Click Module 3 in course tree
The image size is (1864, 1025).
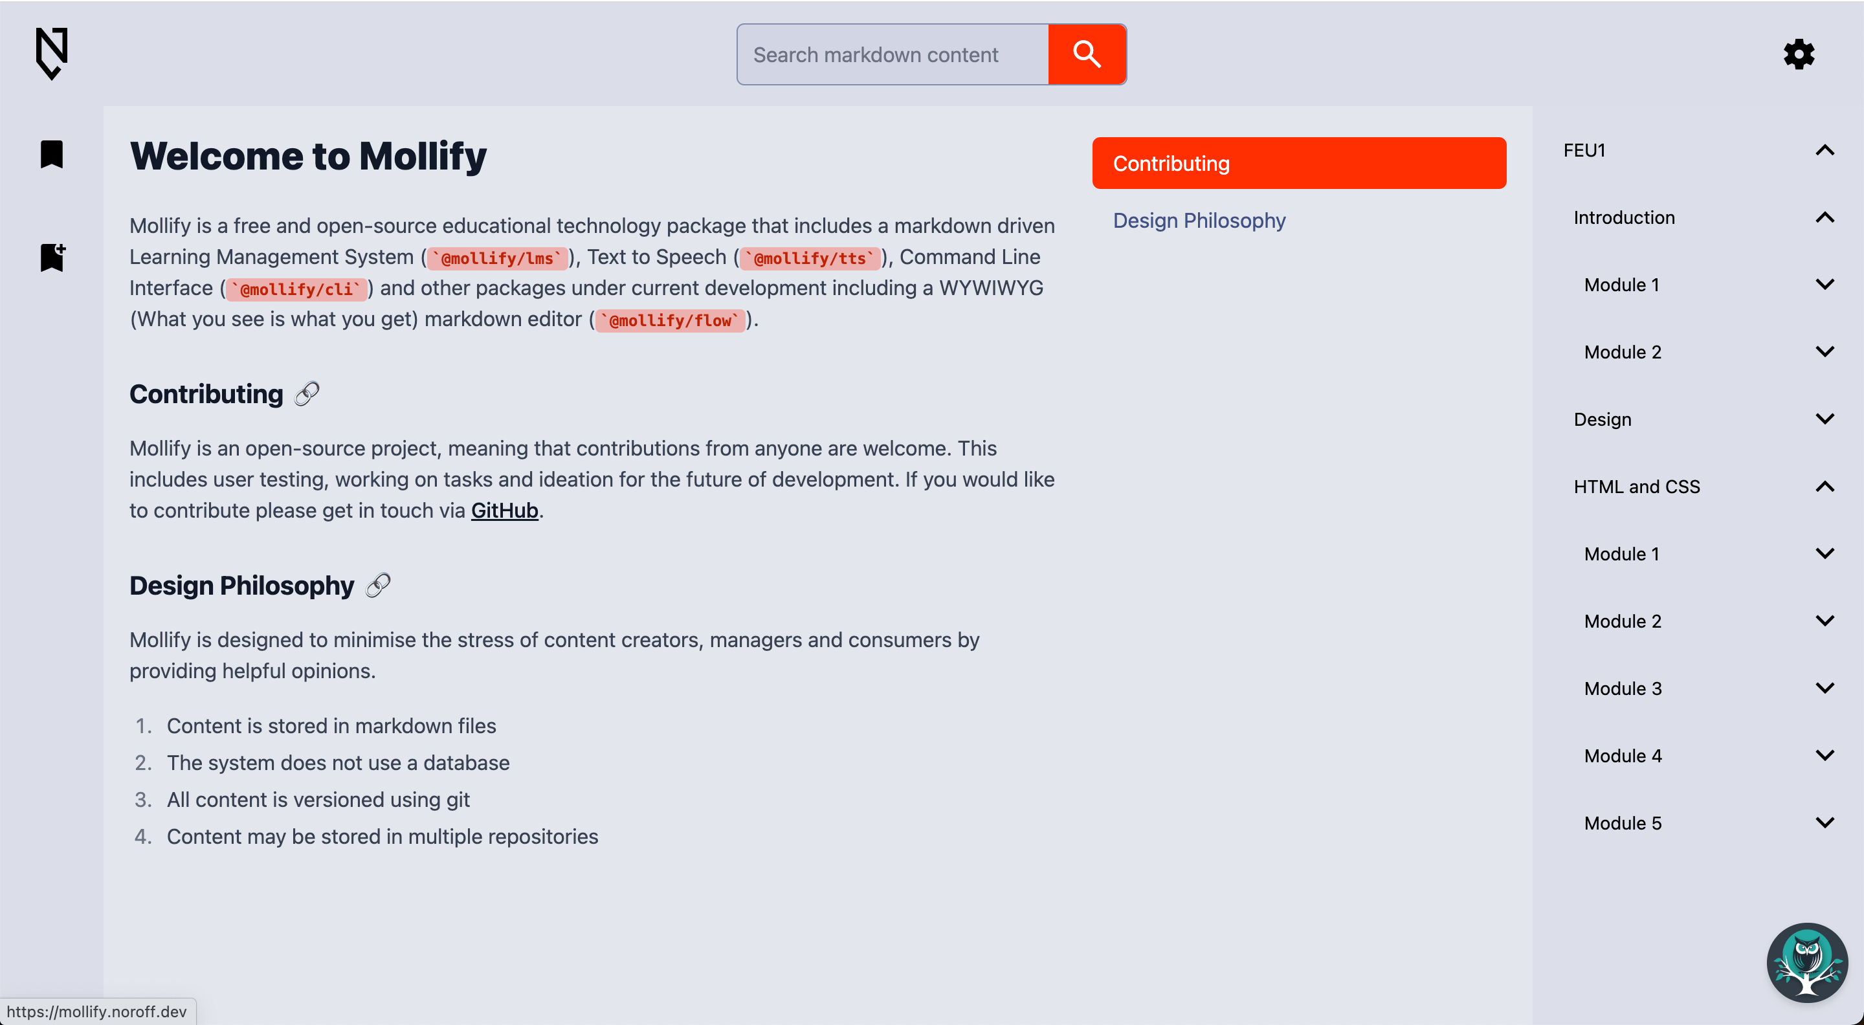click(x=1623, y=689)
